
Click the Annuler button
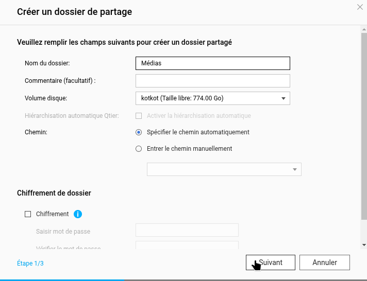tap(325, 262)
